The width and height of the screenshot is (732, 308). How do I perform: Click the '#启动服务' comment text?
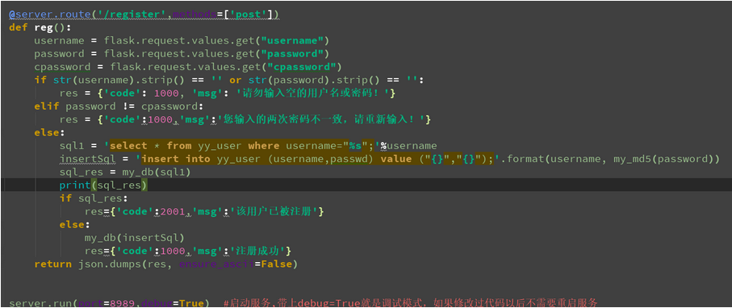[x=410, y=303]
